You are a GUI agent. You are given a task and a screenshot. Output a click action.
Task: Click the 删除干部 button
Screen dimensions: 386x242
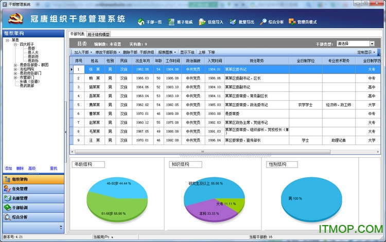(x=130, y=52)
